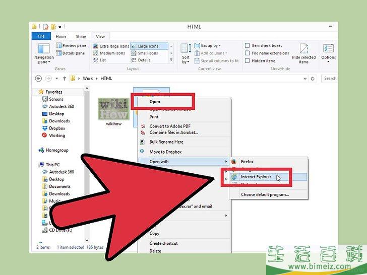
Task: Click Choose default program
Action: pyautogui.click(x=265, y=194)
